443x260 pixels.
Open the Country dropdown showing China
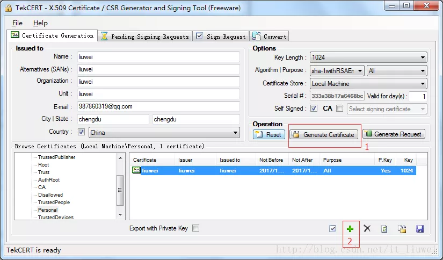[x=164, y=132]
